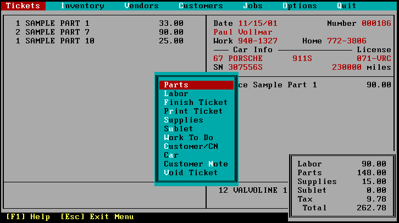Open the Options menu
The image size is (399, 223).
pos(300,6)
